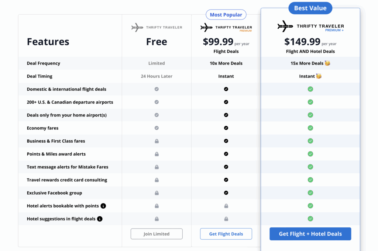378x251 pixels.
Task: Click the Free plan Thrifty Traveler logo
Action: (x=157, y=27)
